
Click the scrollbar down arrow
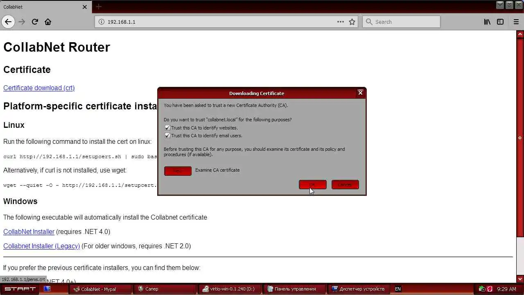click(520, 279)
